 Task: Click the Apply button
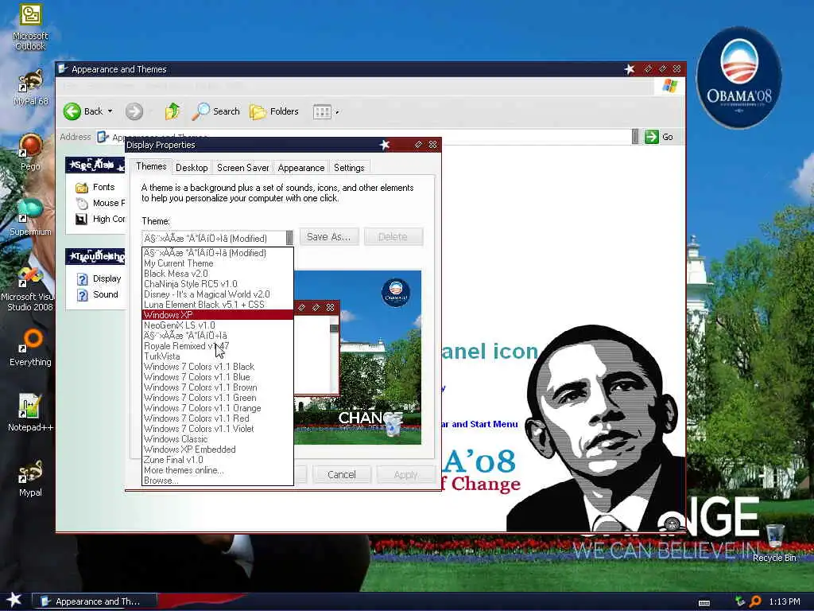click(405, 474)
